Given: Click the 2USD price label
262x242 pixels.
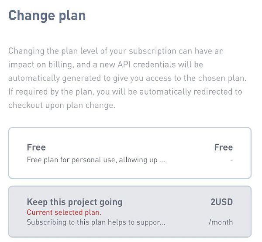Looking at the screenshot, I should coord(221,202).
